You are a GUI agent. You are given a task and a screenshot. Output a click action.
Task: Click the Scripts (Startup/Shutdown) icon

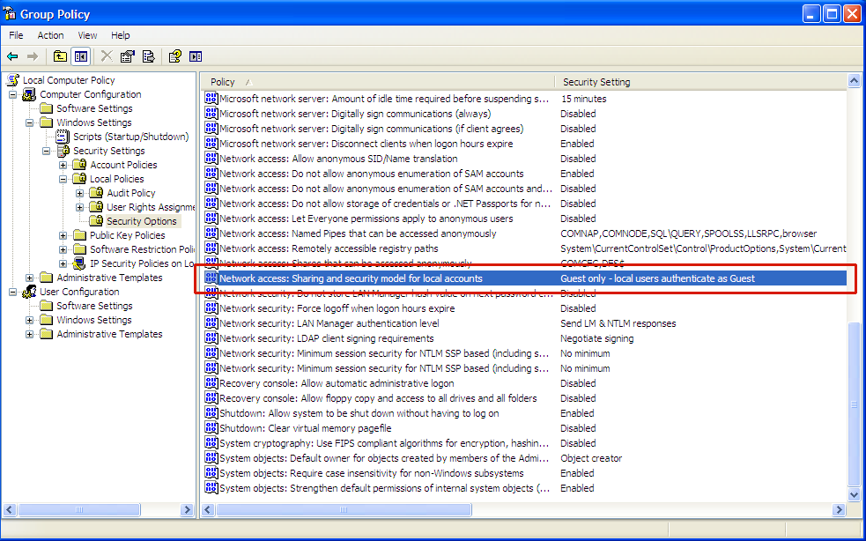[x=63, y=137]
